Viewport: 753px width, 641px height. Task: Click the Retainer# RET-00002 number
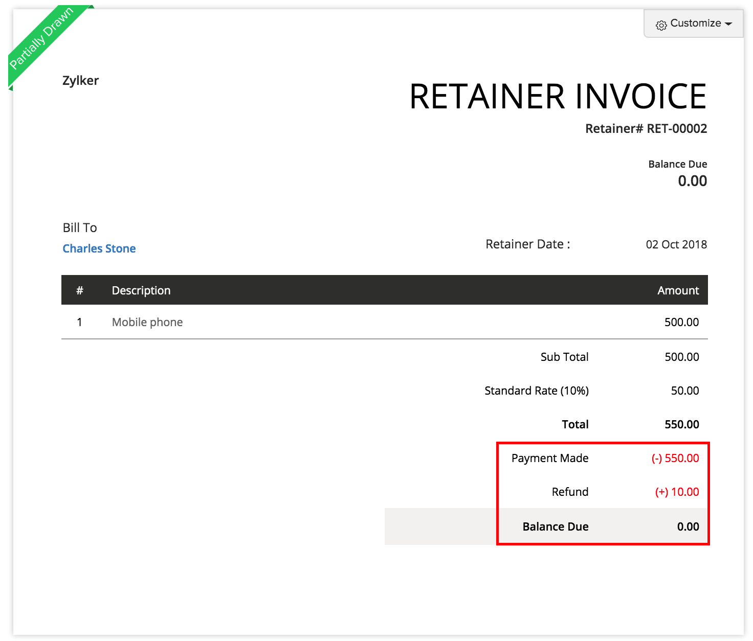point(646,128)
